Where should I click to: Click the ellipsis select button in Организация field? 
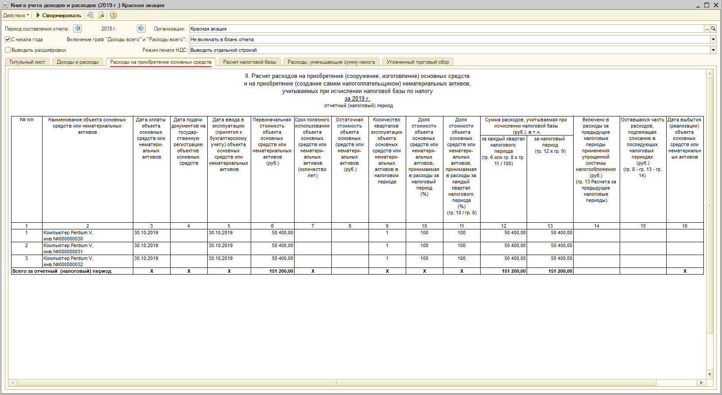(707, 29)
